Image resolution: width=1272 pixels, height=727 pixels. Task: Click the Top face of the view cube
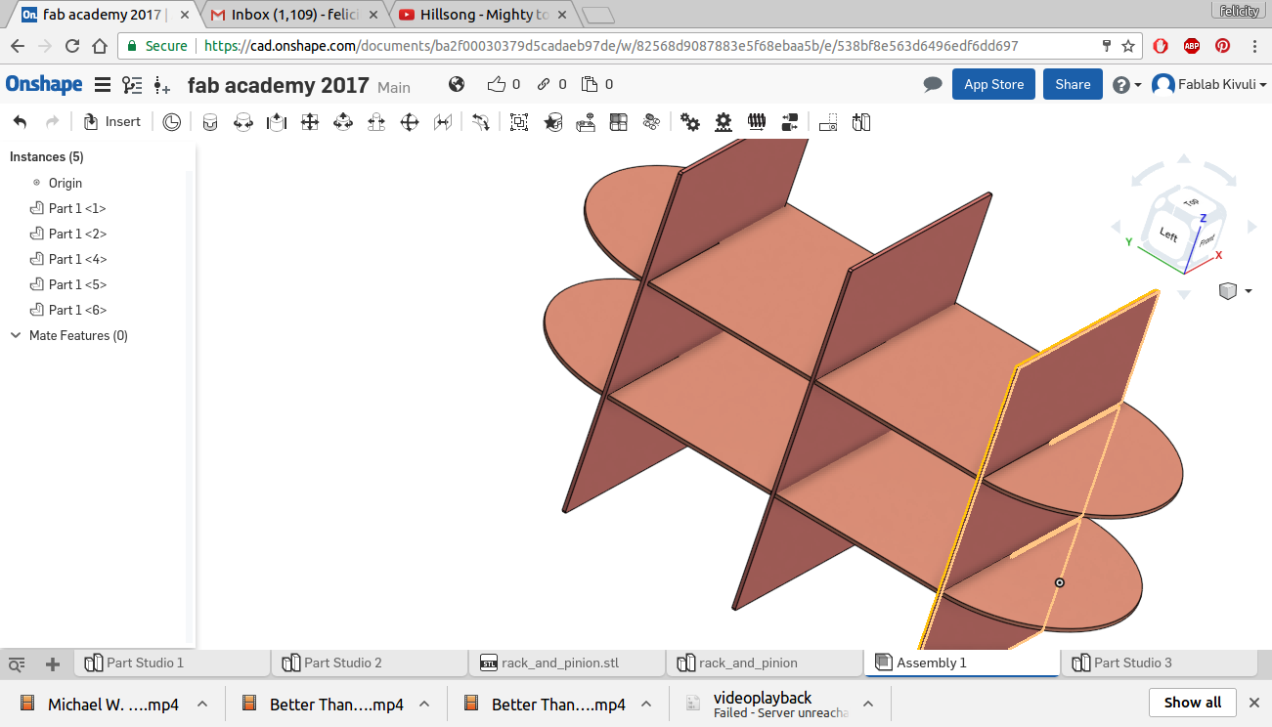tap(1191, 201)
